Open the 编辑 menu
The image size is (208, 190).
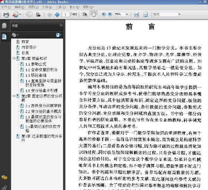(x=20, y=7)
